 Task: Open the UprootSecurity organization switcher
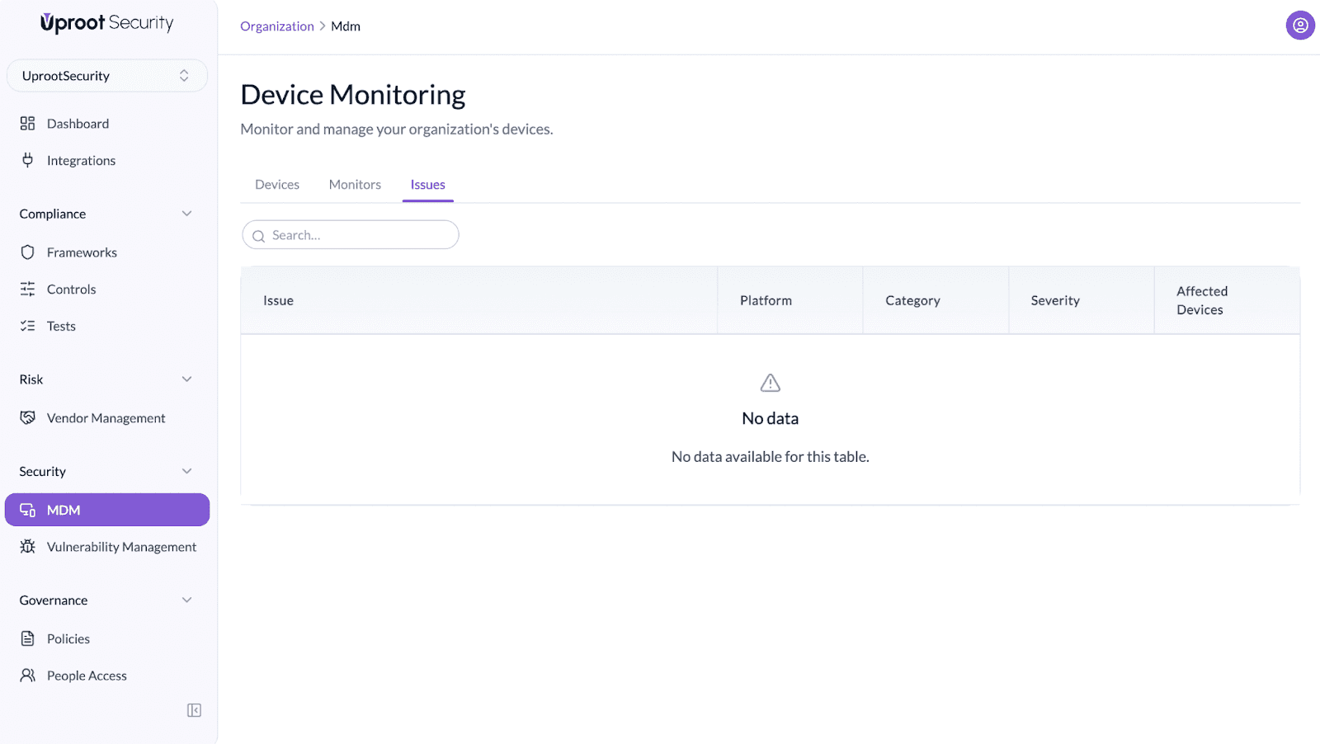click(107, 76)
